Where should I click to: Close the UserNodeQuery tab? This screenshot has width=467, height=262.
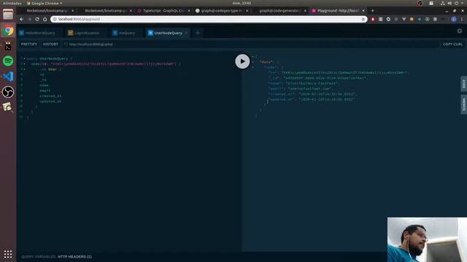click(x=186, y=33)
